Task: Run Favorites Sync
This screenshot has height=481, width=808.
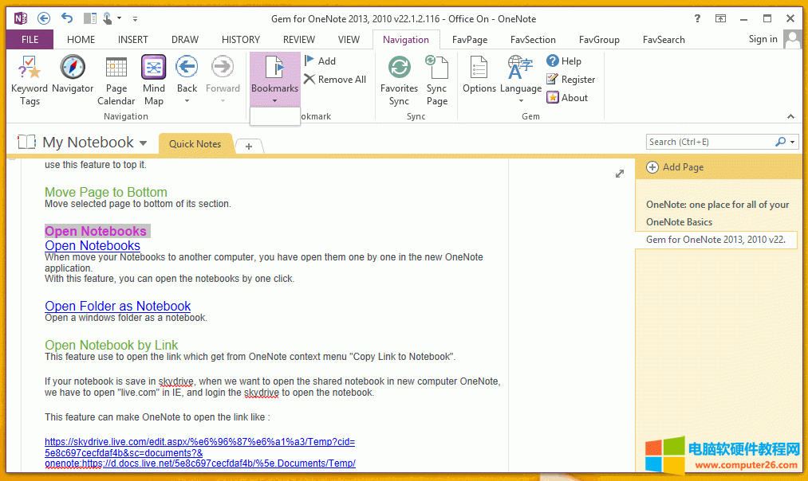Action: [399, 80]
